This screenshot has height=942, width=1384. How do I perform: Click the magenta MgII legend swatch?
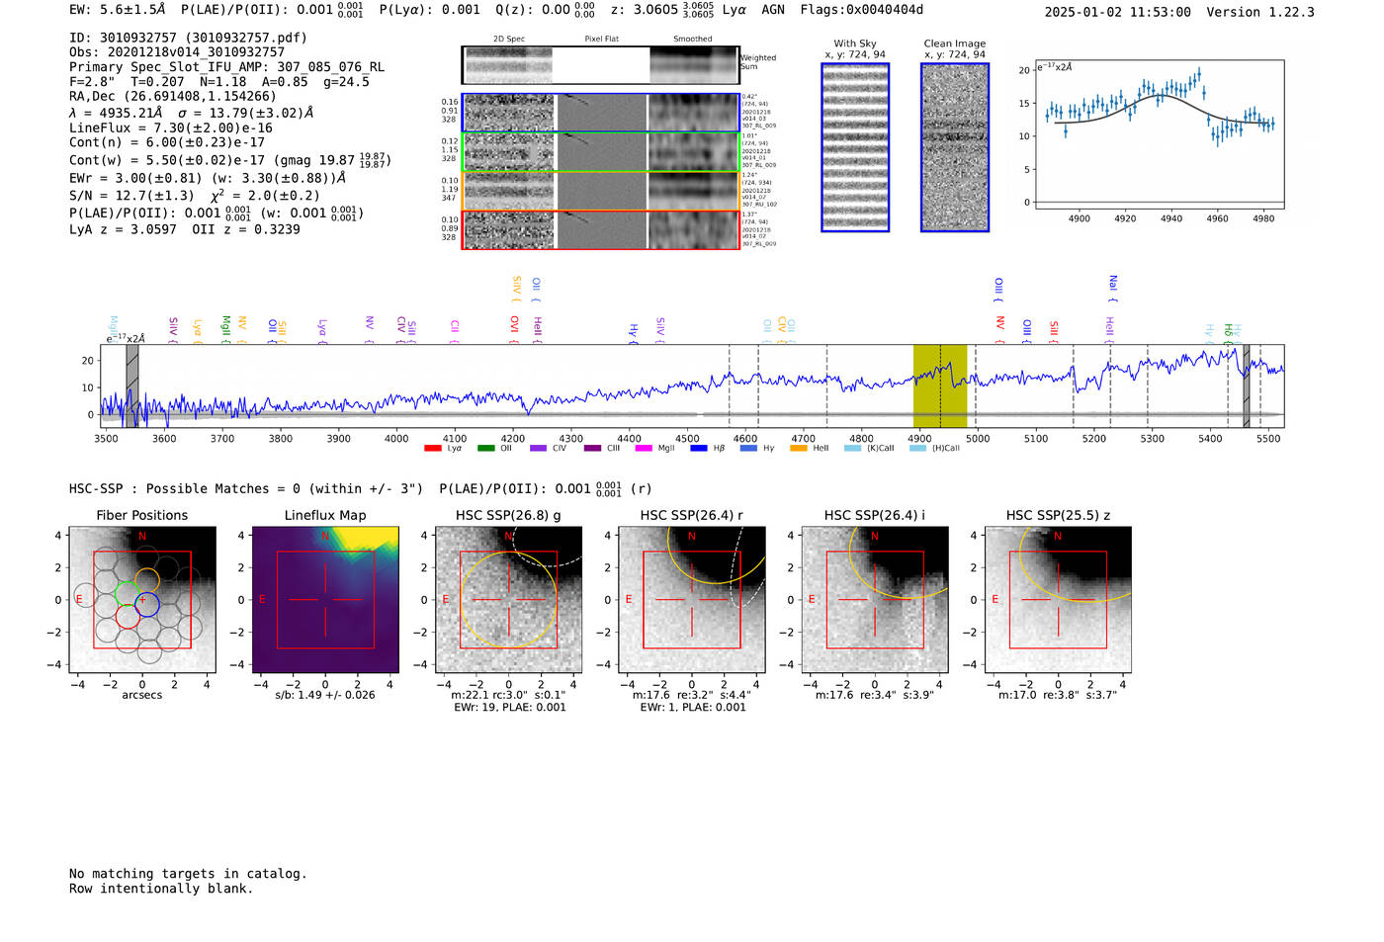click(x=644, y=448)
